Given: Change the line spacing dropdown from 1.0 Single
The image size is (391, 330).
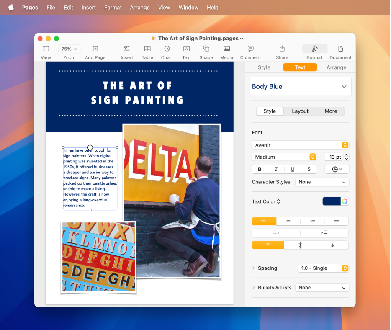Looking at the screenshot, I should 323,268.
